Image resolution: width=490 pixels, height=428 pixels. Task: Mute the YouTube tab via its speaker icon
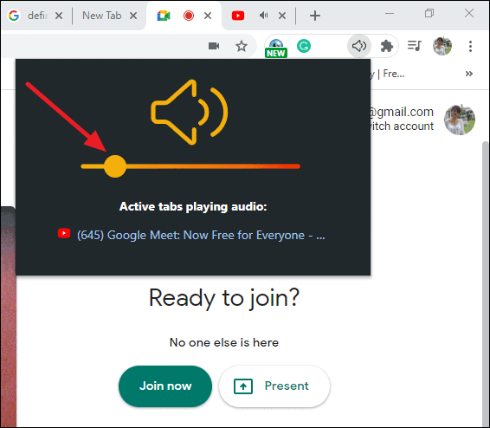click(x=264, y=16)
